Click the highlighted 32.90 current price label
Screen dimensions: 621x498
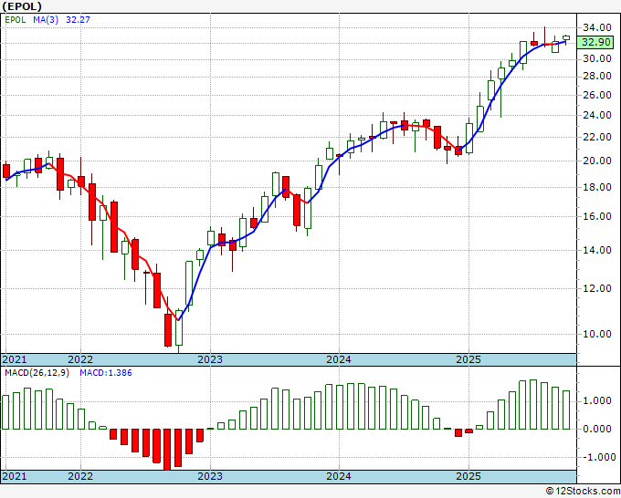pos(595,42)
